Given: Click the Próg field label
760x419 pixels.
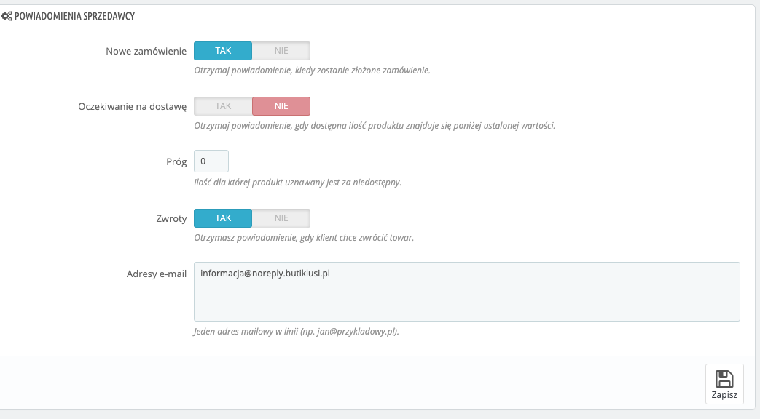Looking at the screenshot, I should 176,162.
